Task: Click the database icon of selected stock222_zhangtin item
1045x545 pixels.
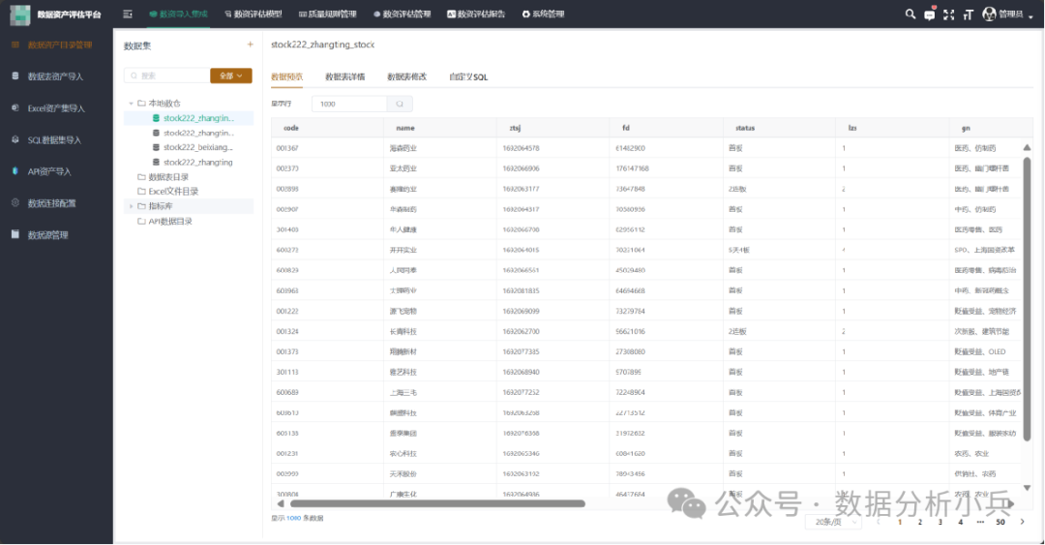Action: click(156, 118)
